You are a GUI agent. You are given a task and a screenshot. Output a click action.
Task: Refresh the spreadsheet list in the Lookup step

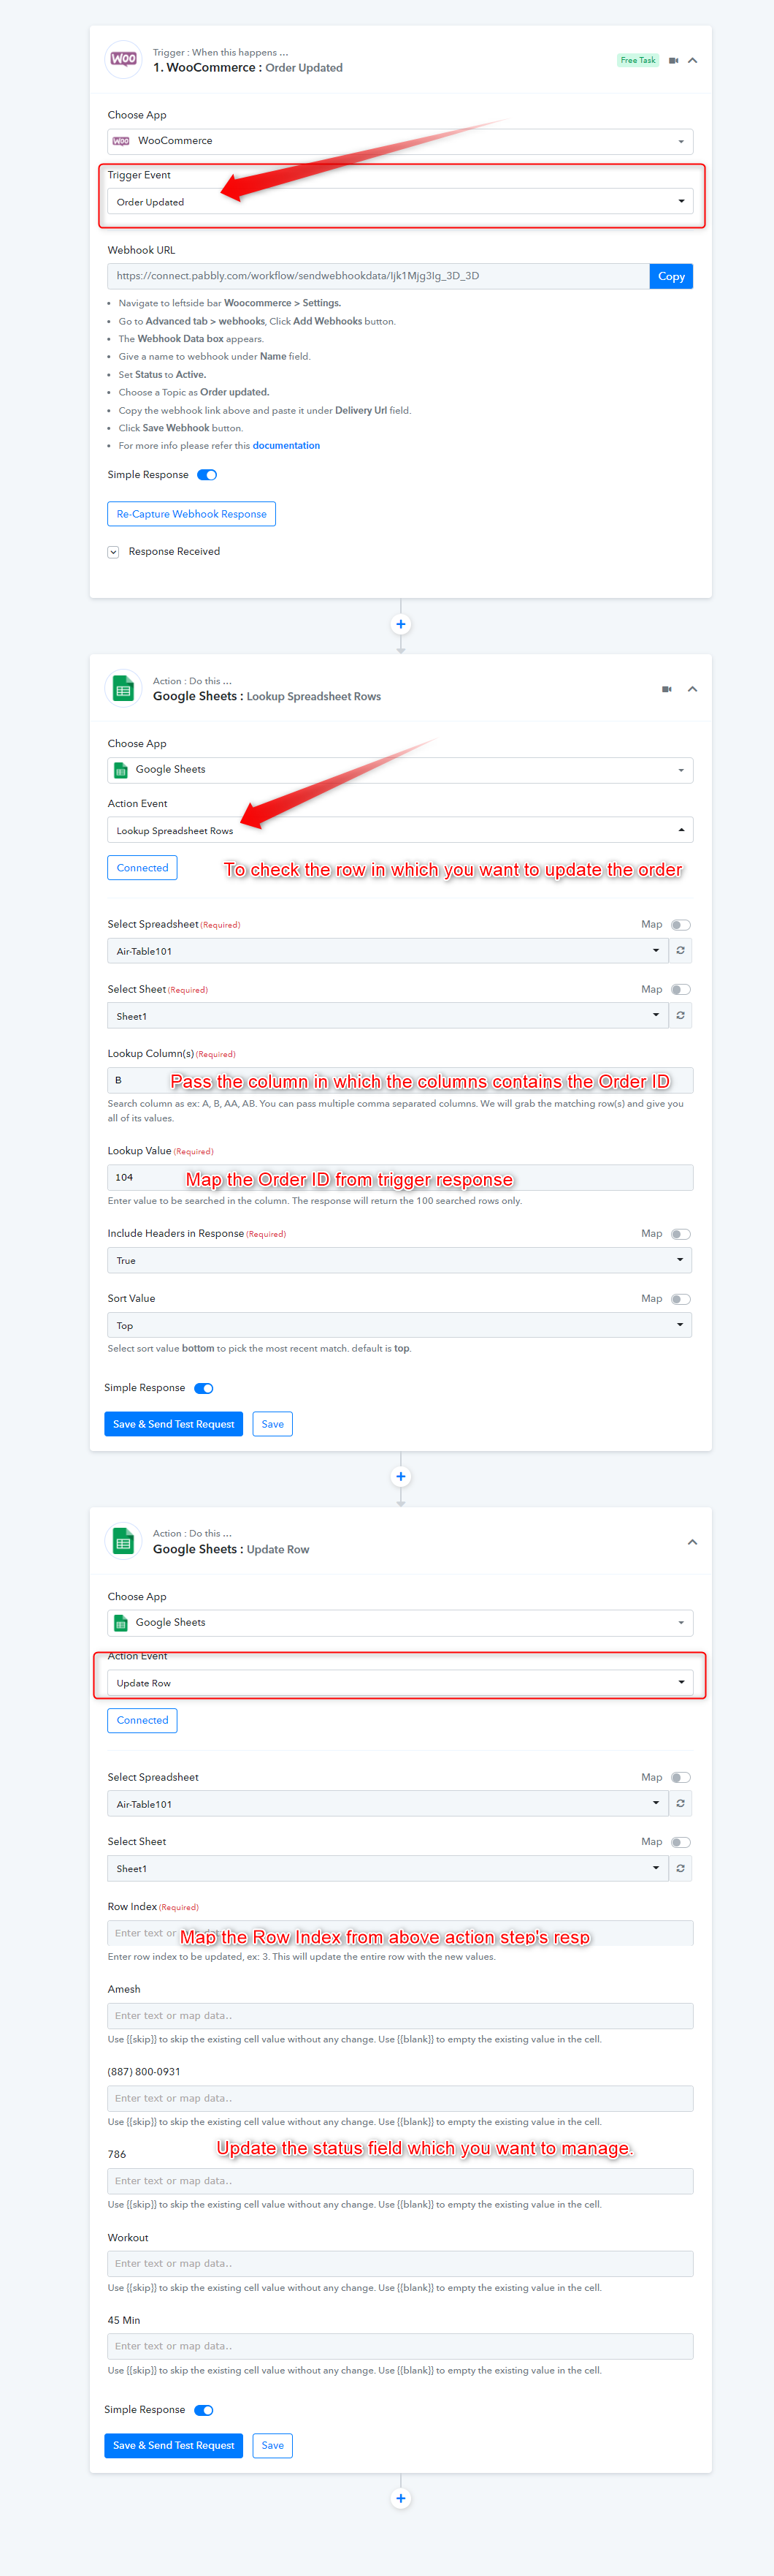click(680, 951)
